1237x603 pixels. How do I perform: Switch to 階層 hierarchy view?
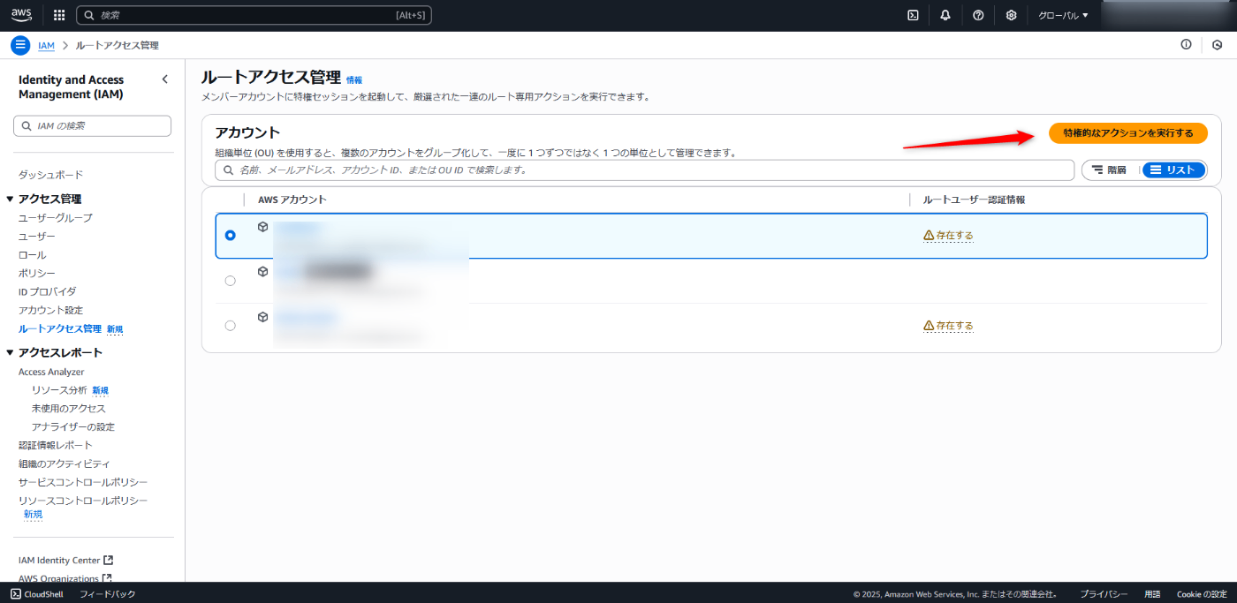[x=1112, y=170]
